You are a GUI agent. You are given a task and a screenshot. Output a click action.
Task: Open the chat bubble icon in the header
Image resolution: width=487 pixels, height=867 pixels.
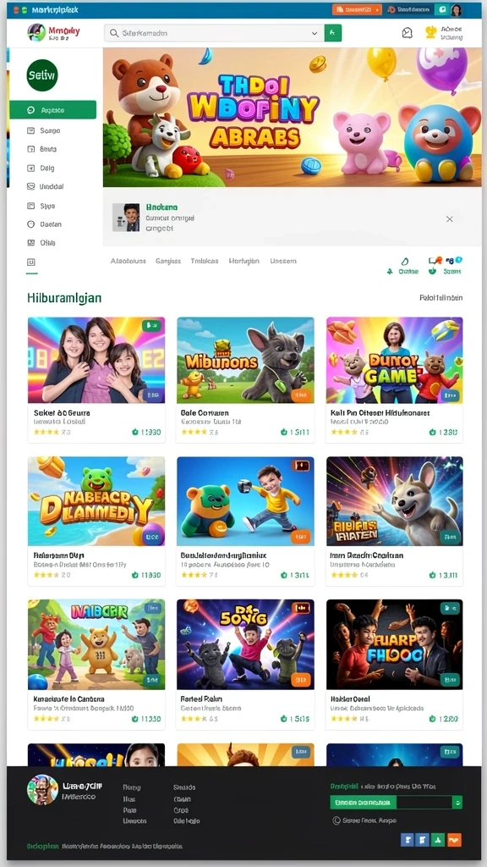coord(407,33)
